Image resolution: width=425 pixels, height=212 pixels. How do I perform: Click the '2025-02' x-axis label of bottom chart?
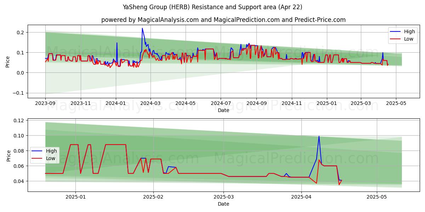153,197
